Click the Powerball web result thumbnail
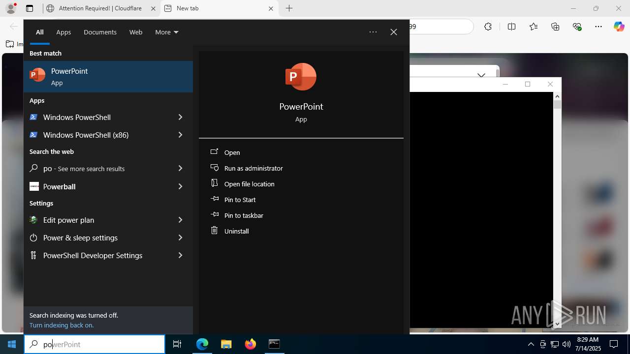 (x=34, y=186)
